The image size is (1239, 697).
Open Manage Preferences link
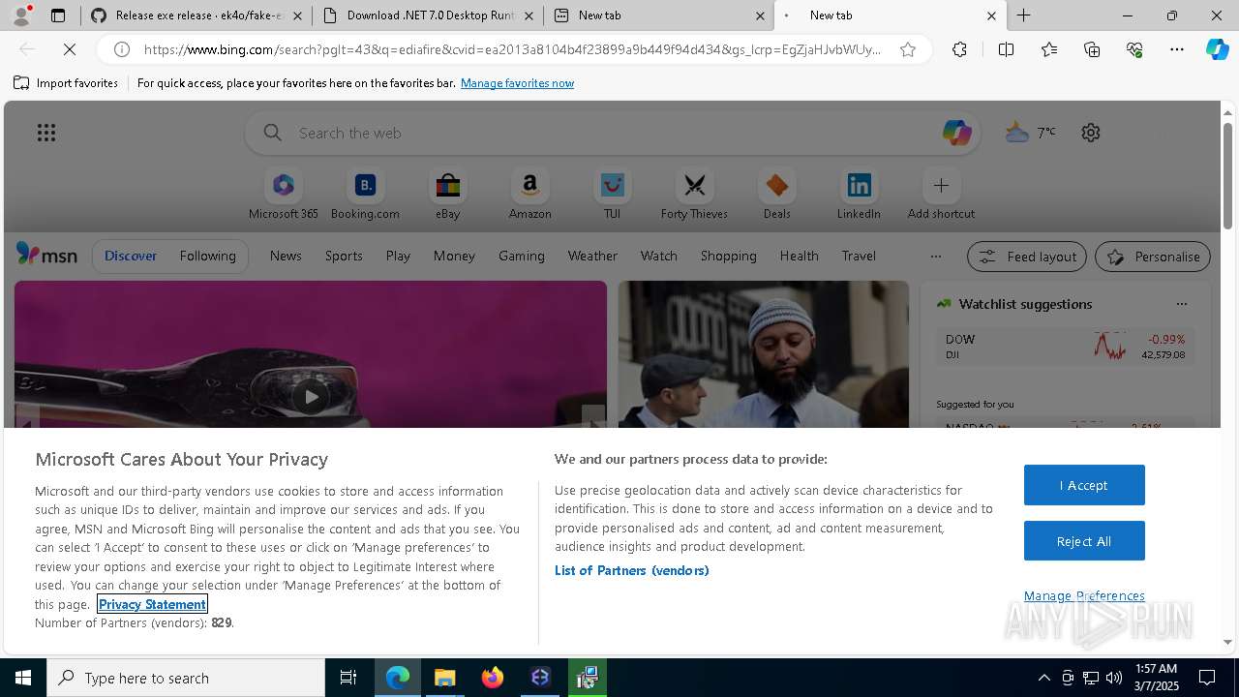click(x=1084, y=595)
